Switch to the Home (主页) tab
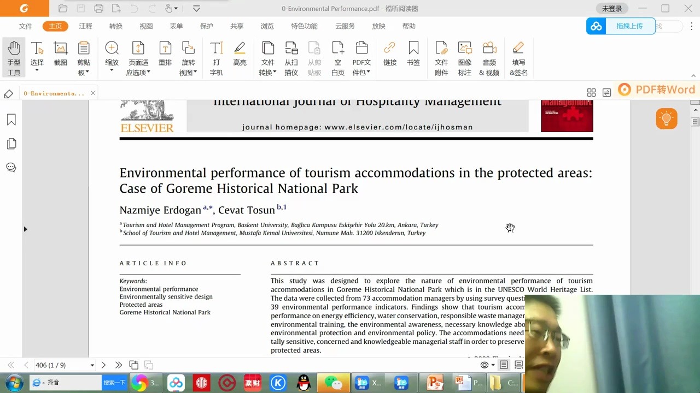 55,26
